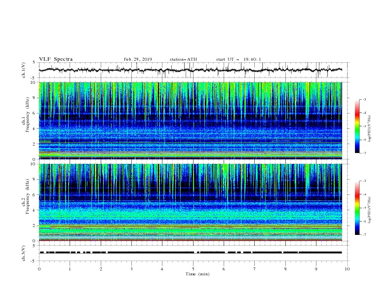Click the time axis tick label "10"
This screenshot has height=302, width=391.
click(347, 269)
